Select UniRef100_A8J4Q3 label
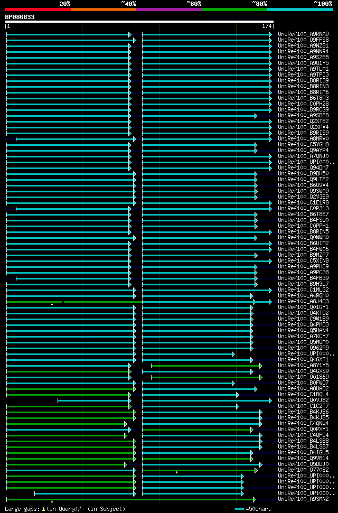The image size is (338, 513). [x=303, y=302]
